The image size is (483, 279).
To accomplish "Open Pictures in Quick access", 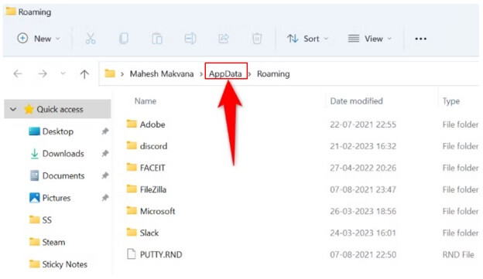I will pos(57,198).
